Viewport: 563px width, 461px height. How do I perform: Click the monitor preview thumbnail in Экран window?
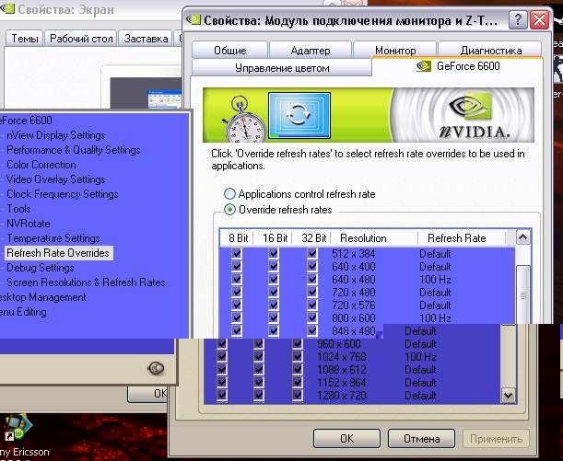(x=146, y=93)
